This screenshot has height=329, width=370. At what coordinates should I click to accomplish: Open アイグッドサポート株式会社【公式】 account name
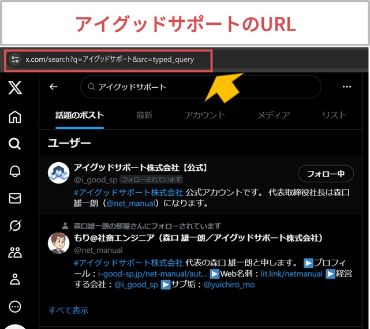(141, 167)
